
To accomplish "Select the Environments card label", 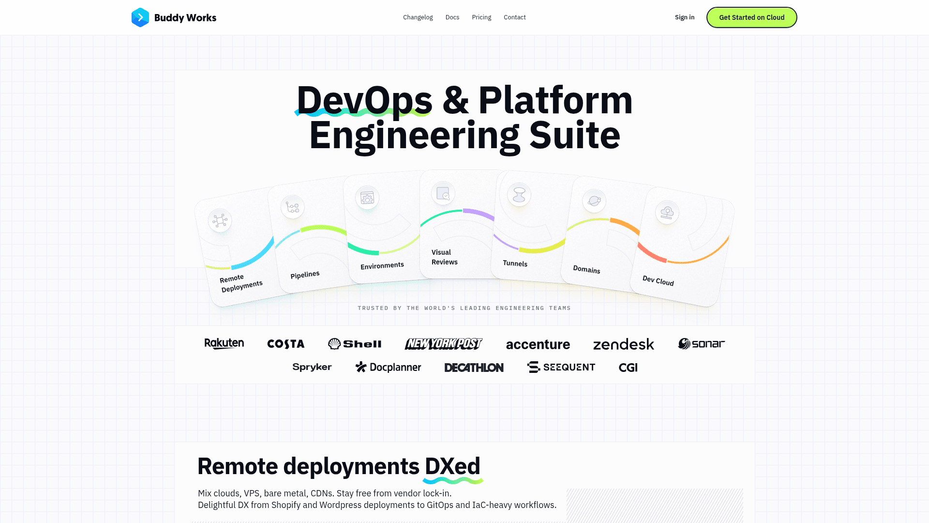I will pos(382,265).
